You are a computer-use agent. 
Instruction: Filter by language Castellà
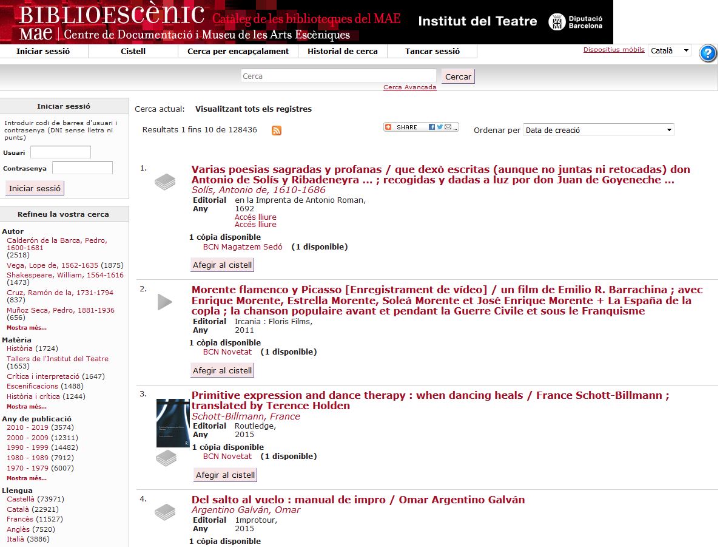point(20,499)
